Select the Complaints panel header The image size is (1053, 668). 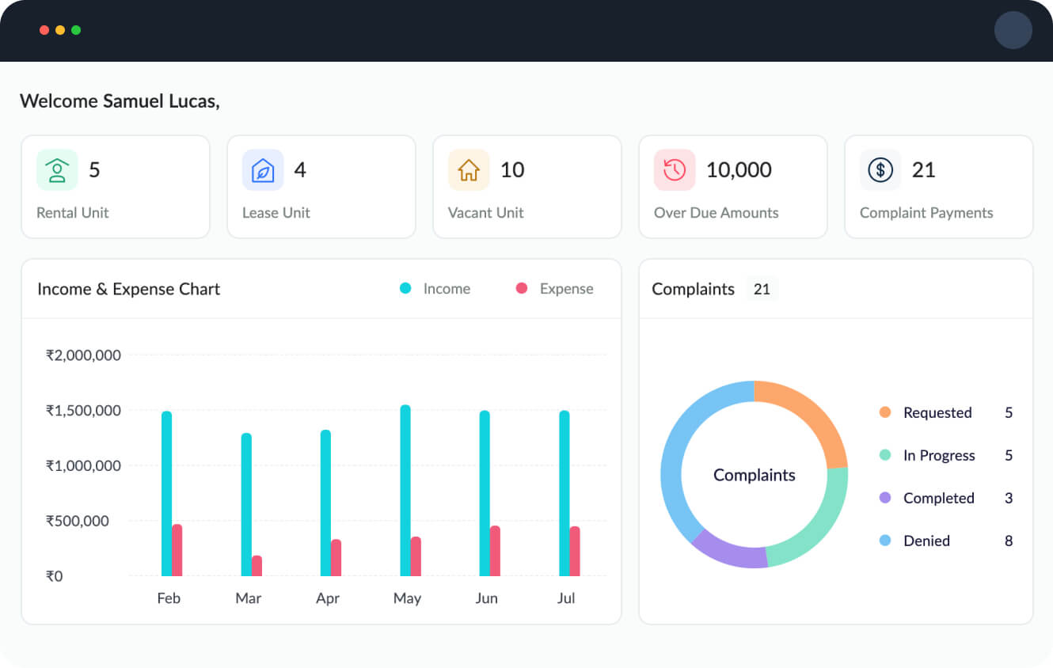pos(693,289)
